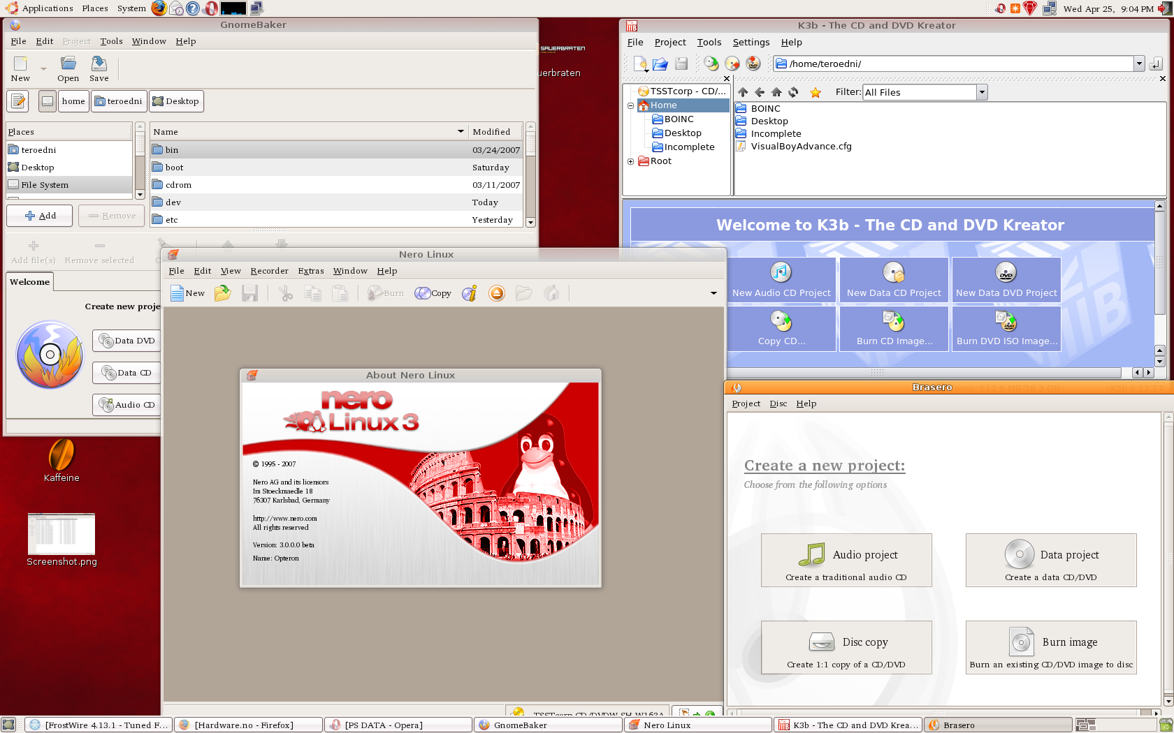
Task: Open the dropdown arrow beside GnomeBaker New
Action: click(x=43, y=69)
